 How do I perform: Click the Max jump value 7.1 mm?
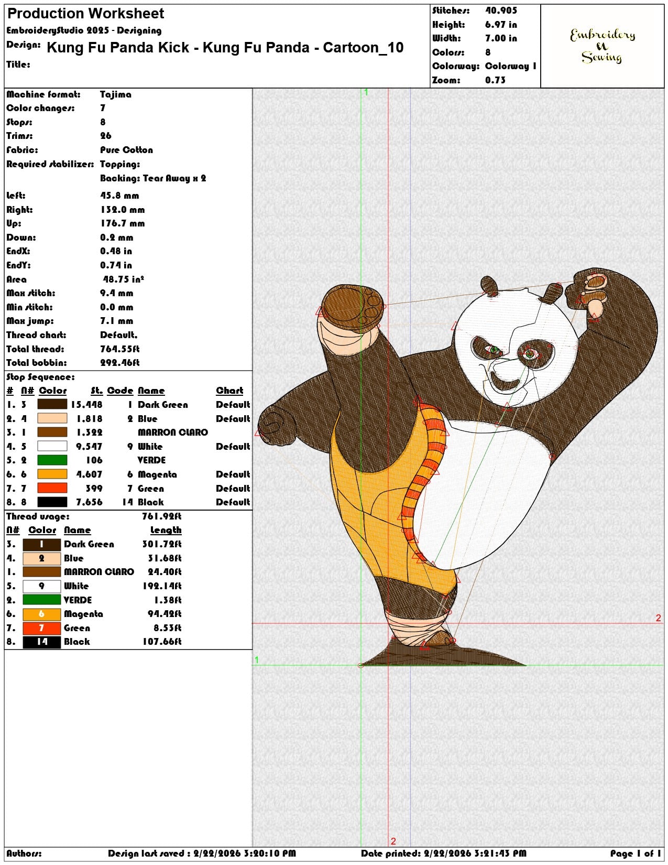tap(117, 321)
